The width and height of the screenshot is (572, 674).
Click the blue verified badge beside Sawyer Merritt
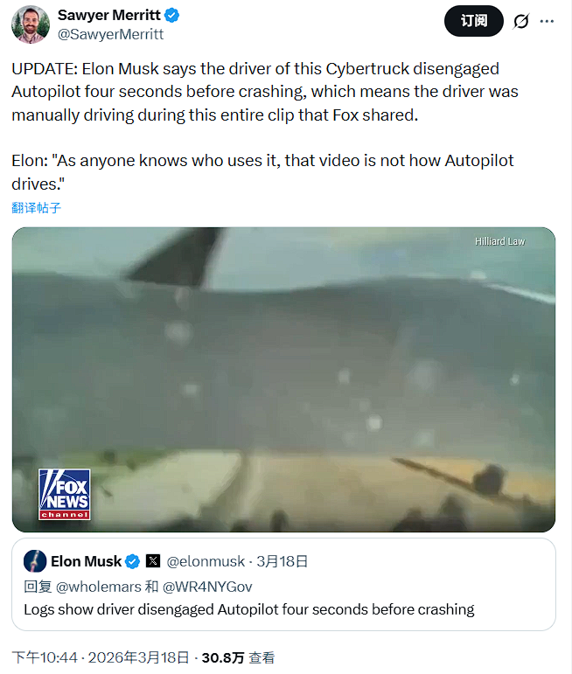click(x=173, y=16)
